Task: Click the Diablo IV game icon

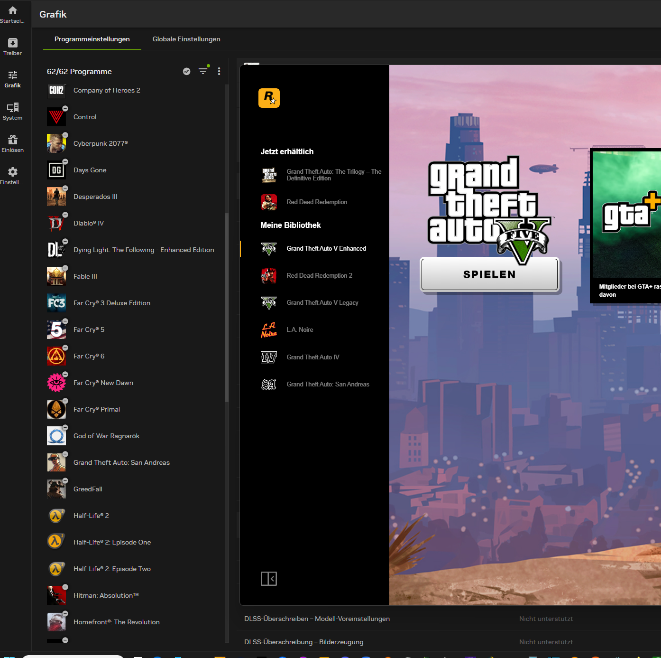Action: (56, 223)
